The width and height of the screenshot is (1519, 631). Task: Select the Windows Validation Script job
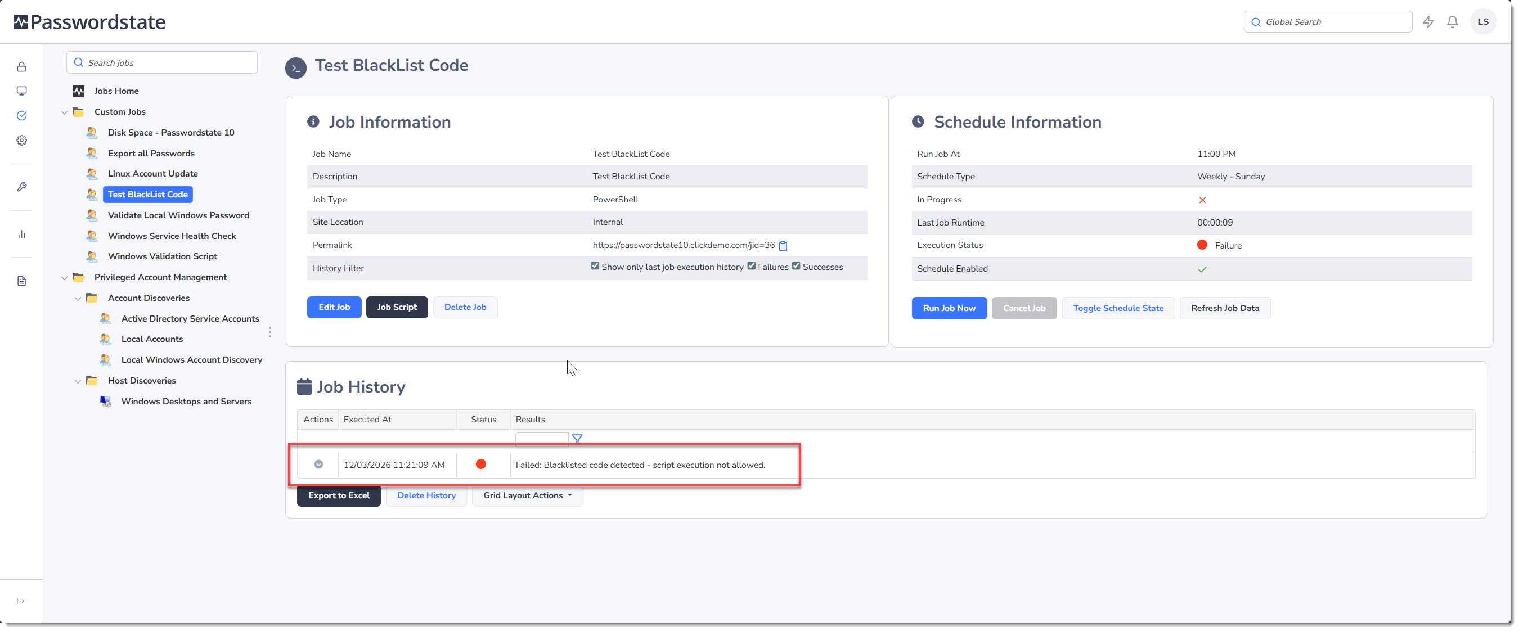click(x=162, y=256)
